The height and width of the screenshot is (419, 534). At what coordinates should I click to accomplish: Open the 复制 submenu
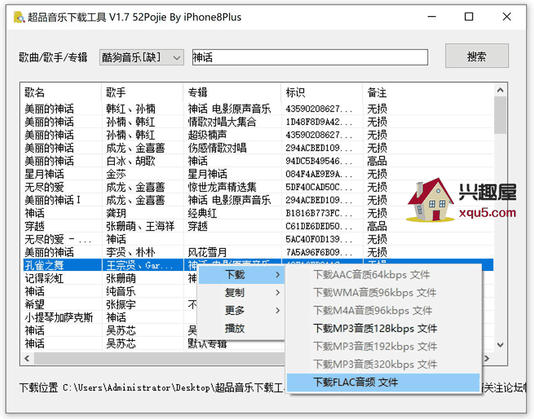click(x=241, y=292)
